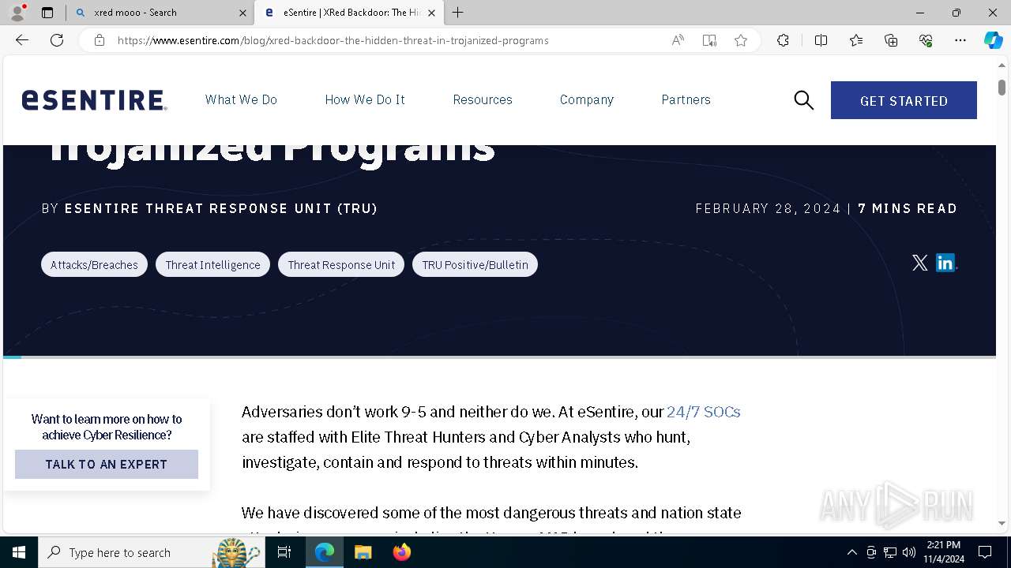Open network status tray icon
The width and height of the screenshot is (1011, 568).
(890, 552)
